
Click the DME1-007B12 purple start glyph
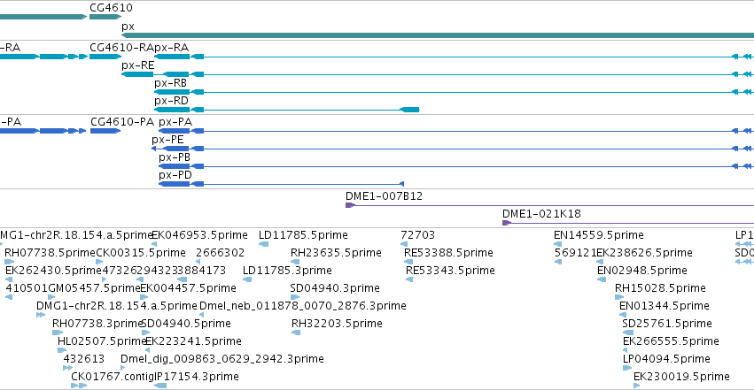[x=350, y=205]
